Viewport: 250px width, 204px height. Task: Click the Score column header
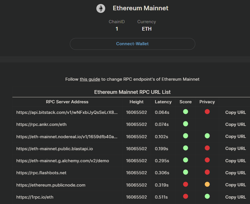point(185,102)
